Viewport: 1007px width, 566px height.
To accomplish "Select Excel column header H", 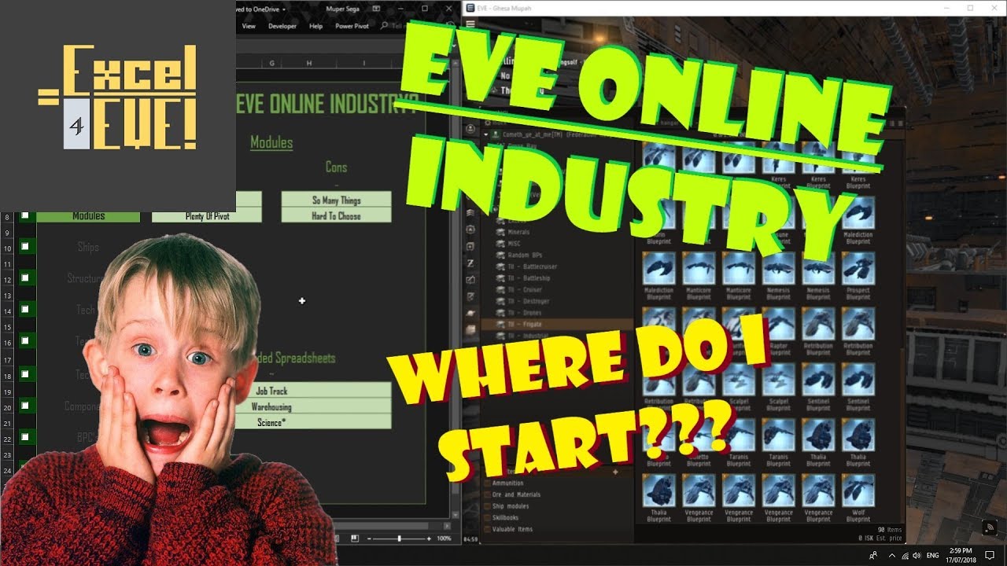I will coord(308,63).
